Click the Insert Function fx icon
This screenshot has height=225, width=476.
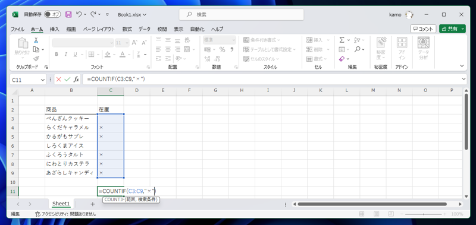[77, 80]
